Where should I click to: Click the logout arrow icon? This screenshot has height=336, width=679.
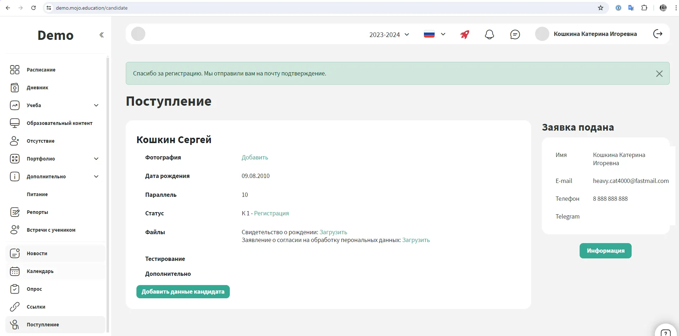click(x=658, y=34)
